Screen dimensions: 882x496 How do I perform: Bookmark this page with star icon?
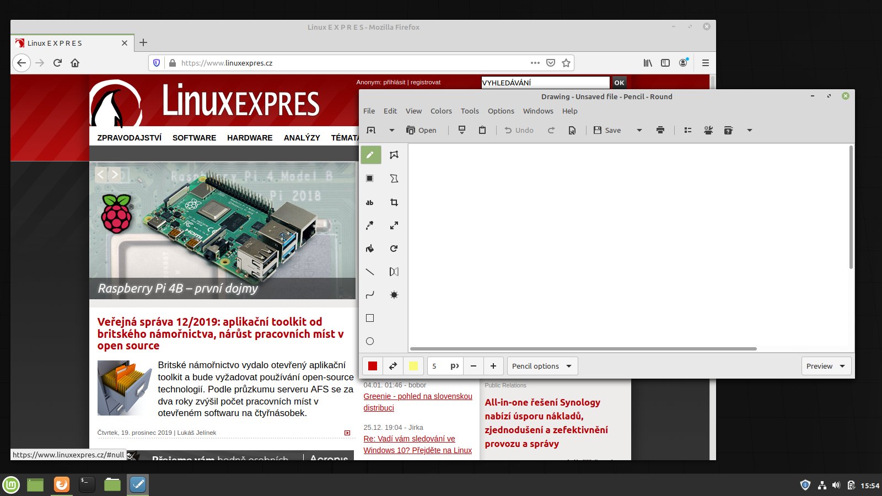tap(566, 63)
